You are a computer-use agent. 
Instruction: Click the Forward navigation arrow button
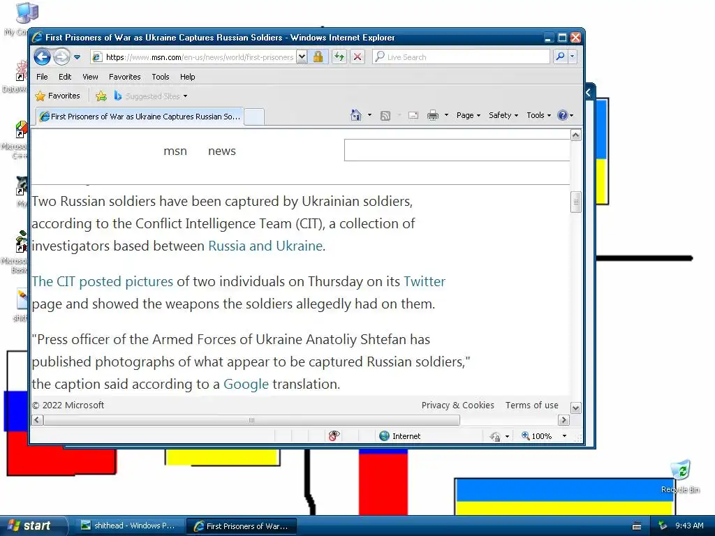(x=61, y=57)
